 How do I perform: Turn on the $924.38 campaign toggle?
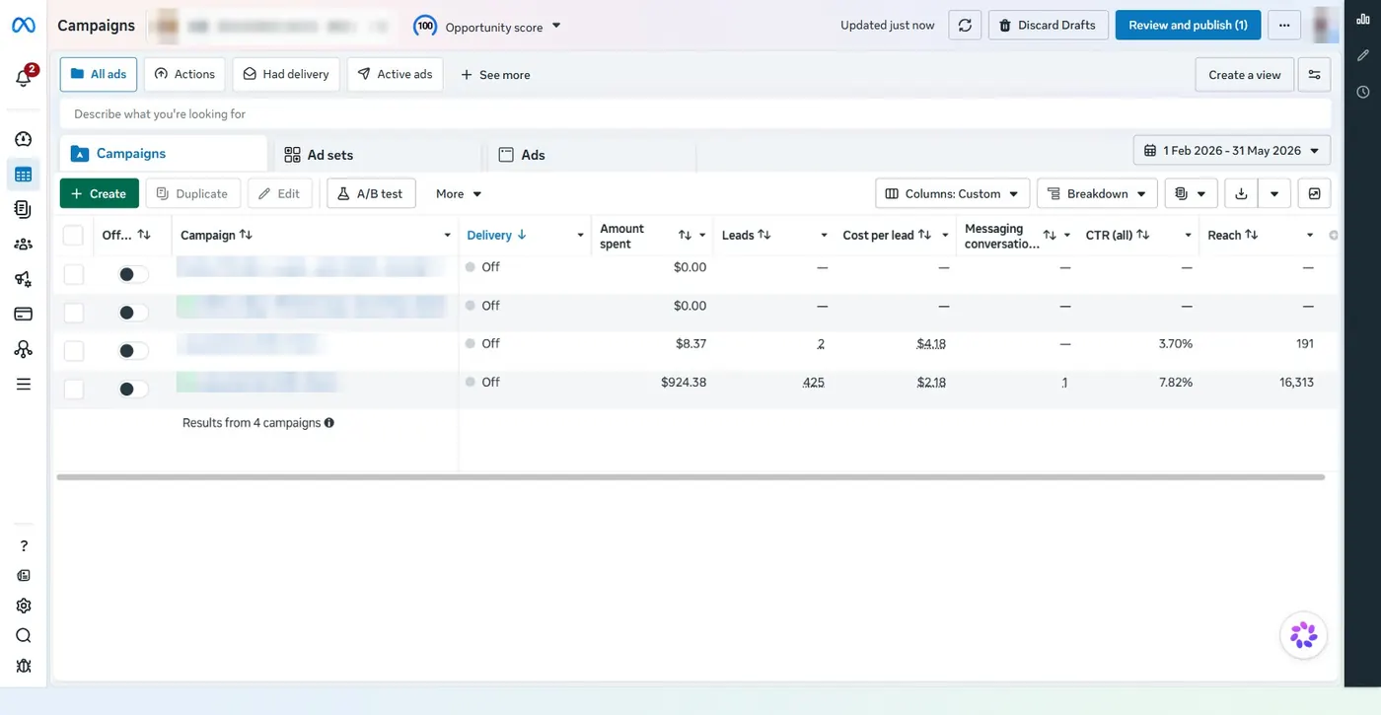[x=132, y=389]
